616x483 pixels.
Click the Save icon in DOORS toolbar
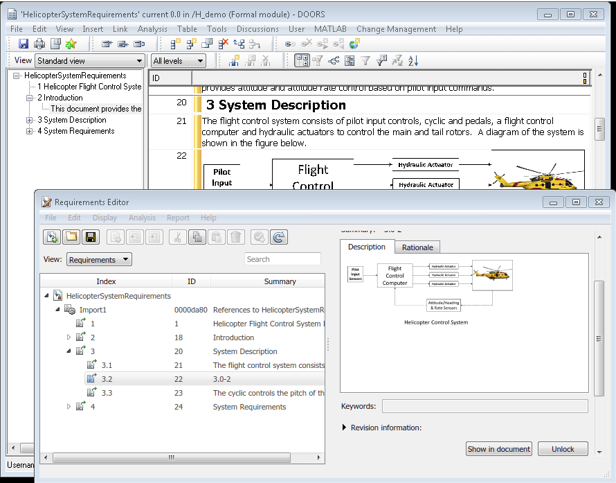(x=24, y=44)
